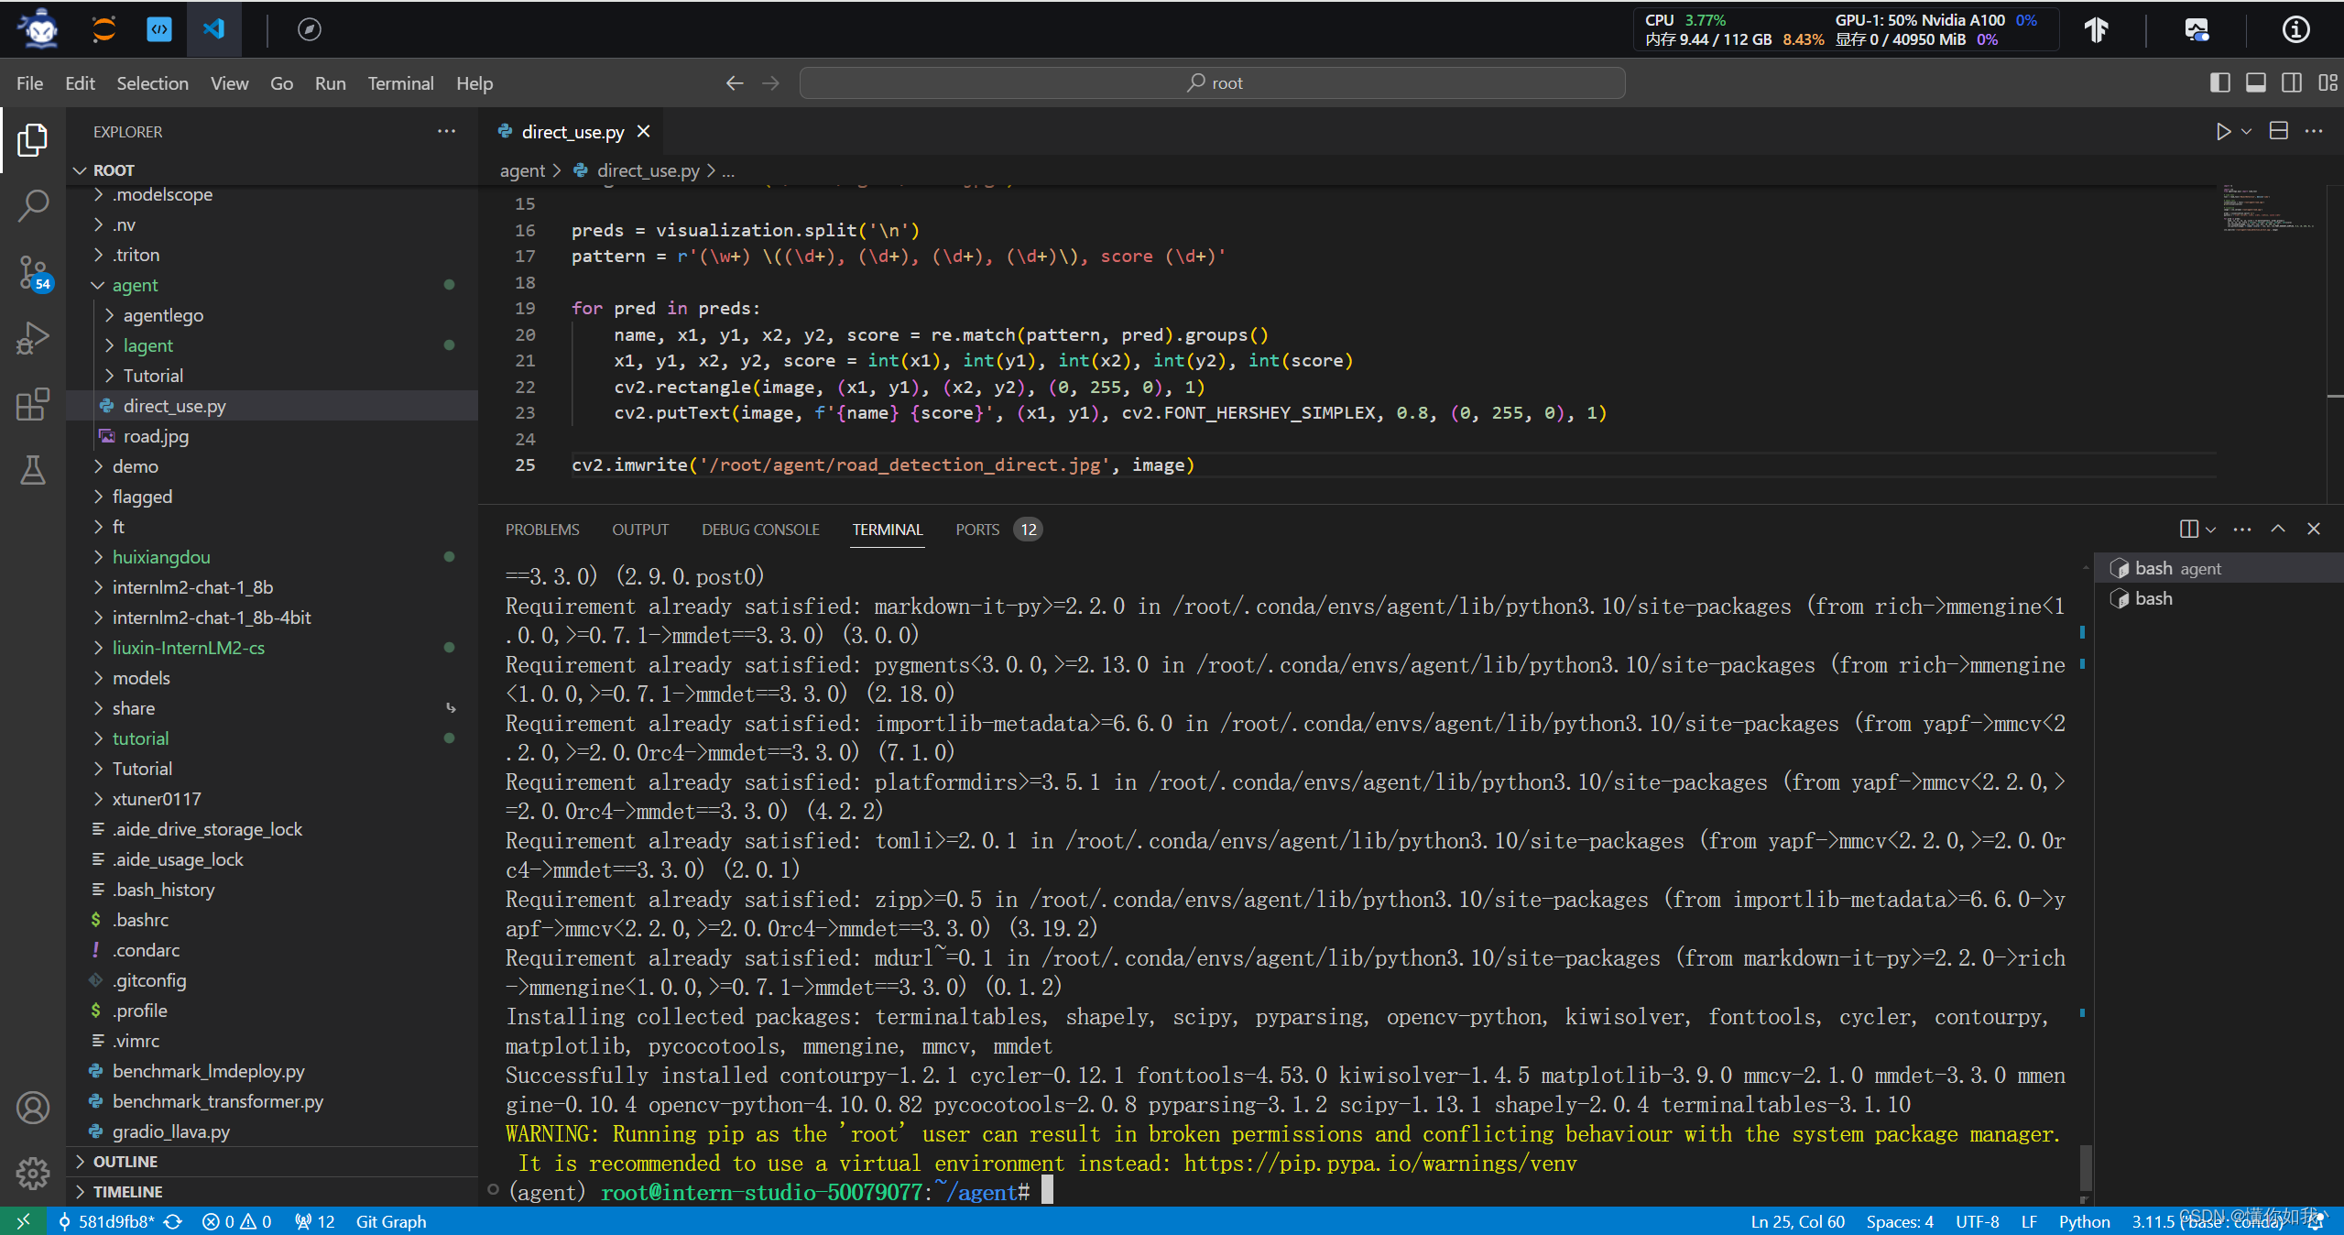Click UTF-8 encoding in status bar
Viewport: 2344px width, 1235px height.
click(1978, 1221)
